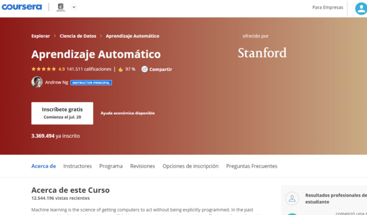Open the Coursera home logo
The image size is (367, 215).
pos(22,7)
